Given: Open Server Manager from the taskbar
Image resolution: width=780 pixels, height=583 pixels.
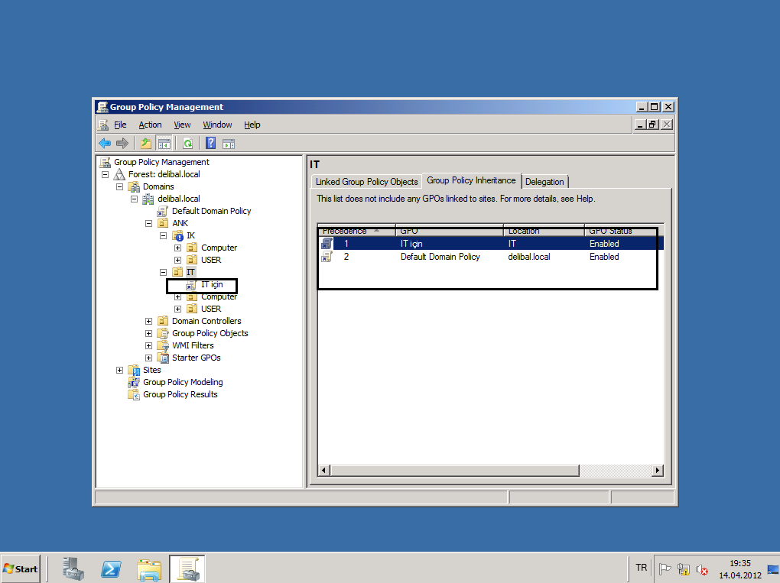Looking at the screenshot, I should coord(73,568).
